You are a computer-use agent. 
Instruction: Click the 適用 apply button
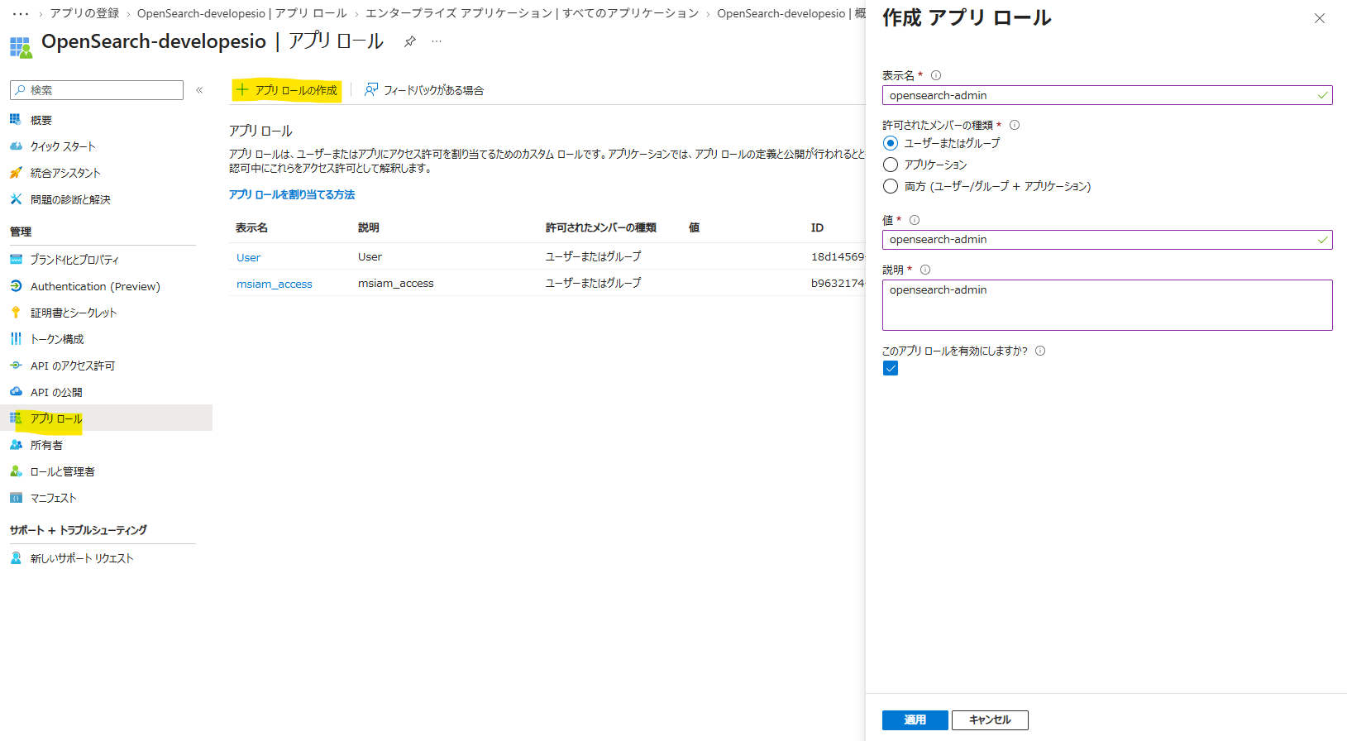click(915, 720)
